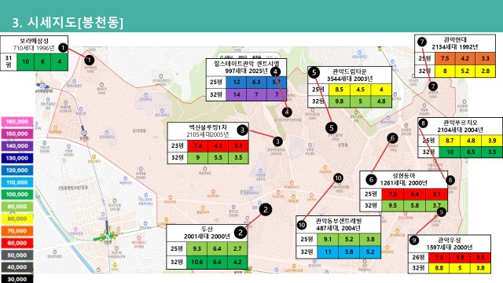Click number 7 badge in 관악현대 header

(422, 42)
